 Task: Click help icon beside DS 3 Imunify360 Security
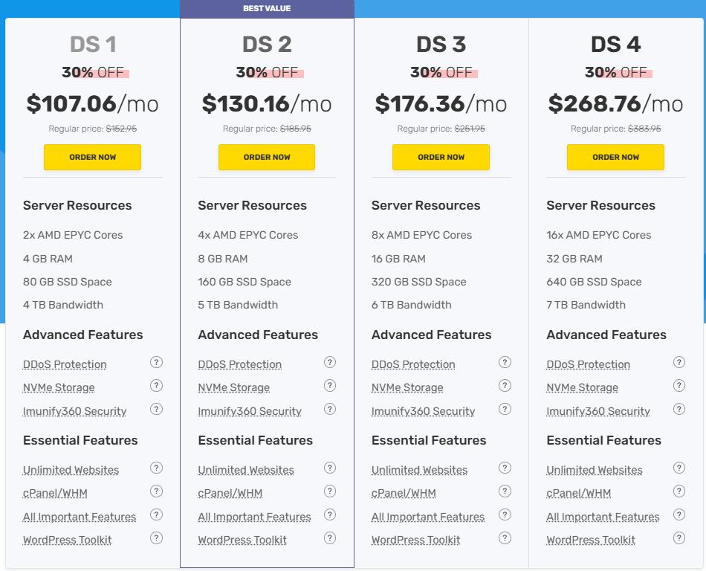tap(505, 409)
